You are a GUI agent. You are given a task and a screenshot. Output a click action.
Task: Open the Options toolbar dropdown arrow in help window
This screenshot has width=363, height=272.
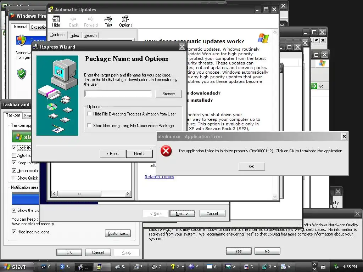pyautogui.click(x=128, y=19)
